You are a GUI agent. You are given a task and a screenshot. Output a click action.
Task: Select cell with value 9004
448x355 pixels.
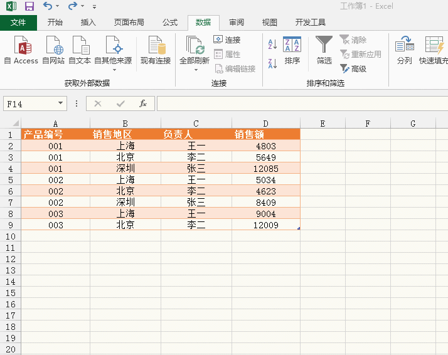tap(266, 214)
